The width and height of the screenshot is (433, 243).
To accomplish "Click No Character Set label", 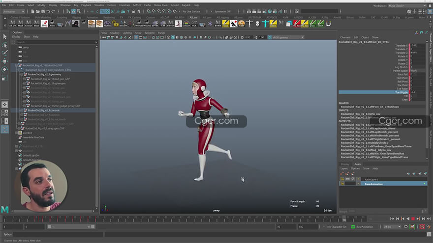I will pyautogui.click(x=337, y=227).
